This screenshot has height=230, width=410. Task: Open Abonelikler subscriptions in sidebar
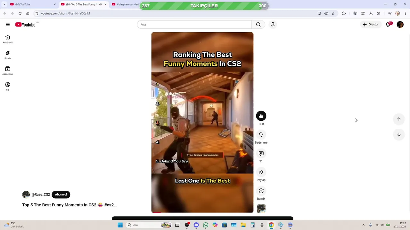8,71
